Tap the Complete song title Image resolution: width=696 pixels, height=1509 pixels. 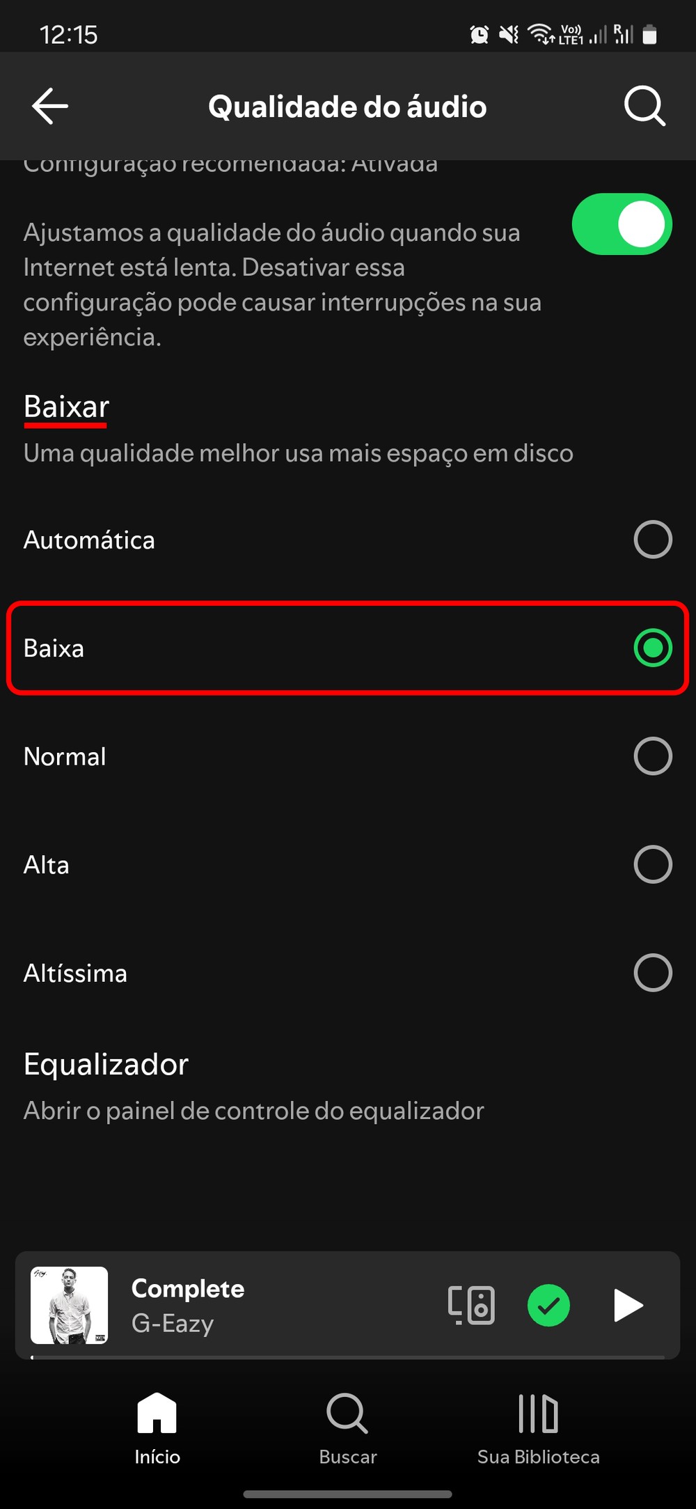click(188, 1289)
